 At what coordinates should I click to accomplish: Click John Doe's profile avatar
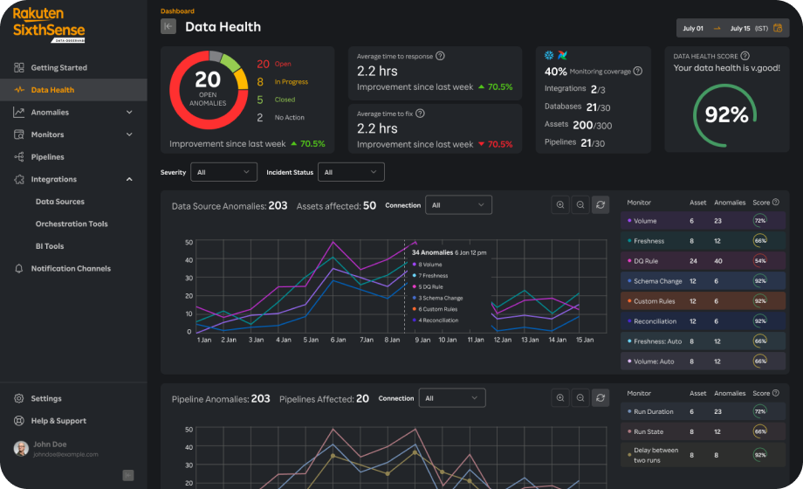[21, 449]
